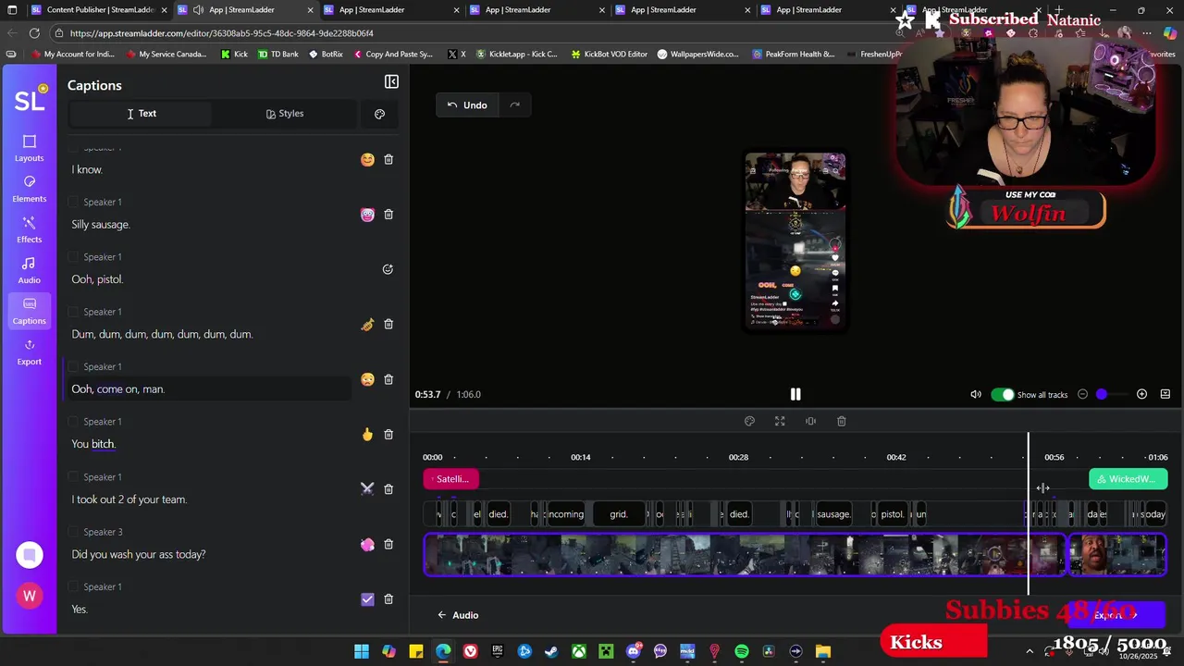This screenshot has width=1184, height=666.
Task: Check the box beside 'I took out 2' speaker
Action: [74, 477]
